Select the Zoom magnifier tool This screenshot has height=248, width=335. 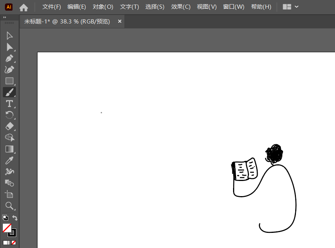click(9, 206)
